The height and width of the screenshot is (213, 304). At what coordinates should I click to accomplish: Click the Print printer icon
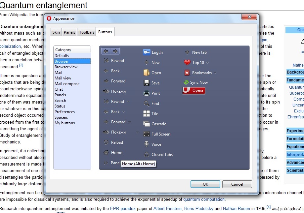(x=147, y=93)
